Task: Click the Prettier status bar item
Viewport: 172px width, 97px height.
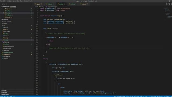Action: [x=167, y=96]
